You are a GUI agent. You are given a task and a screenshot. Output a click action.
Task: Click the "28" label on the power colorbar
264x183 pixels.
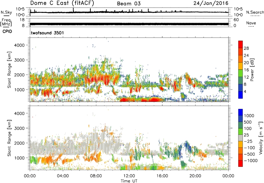point(246,48)
